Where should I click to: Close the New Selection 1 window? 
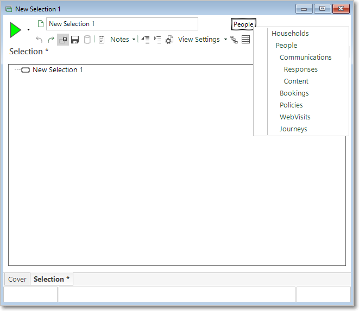click(x=341, y=9)
